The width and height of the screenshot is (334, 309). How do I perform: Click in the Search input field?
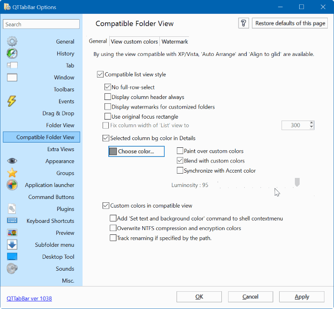pyautogui.click(x=41, y=24)
